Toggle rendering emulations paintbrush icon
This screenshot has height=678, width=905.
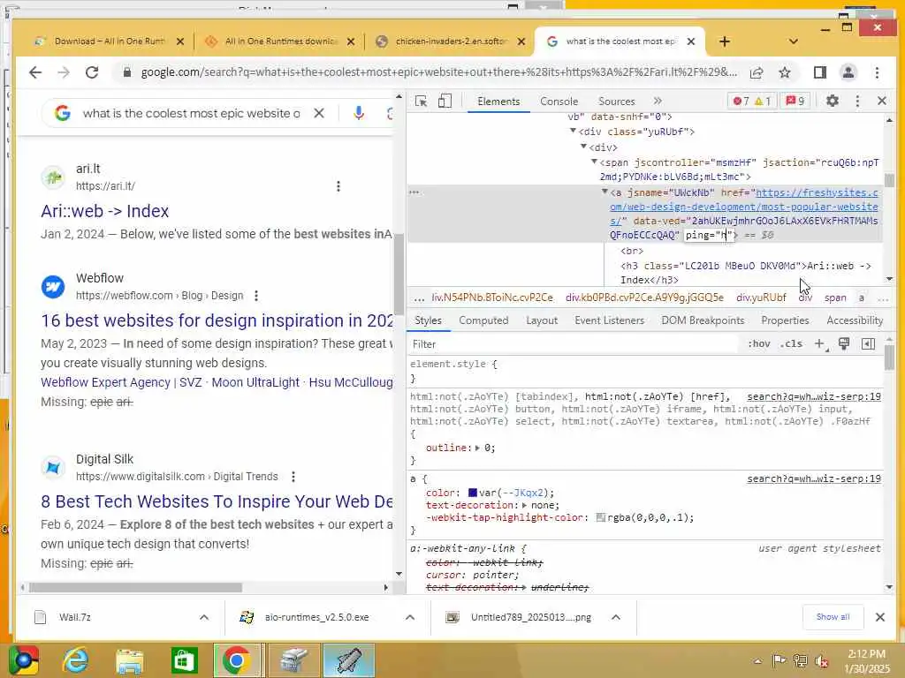tap(844, 344)
